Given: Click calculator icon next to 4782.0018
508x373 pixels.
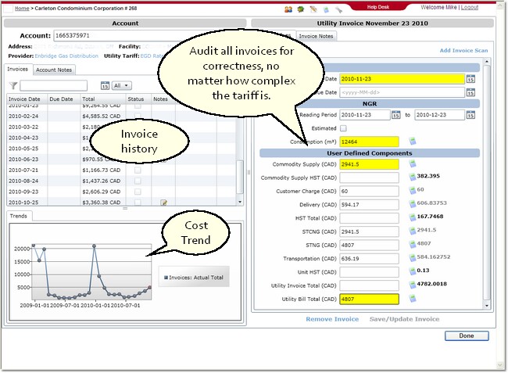Looking at the screenshot, I should [413, 285].
